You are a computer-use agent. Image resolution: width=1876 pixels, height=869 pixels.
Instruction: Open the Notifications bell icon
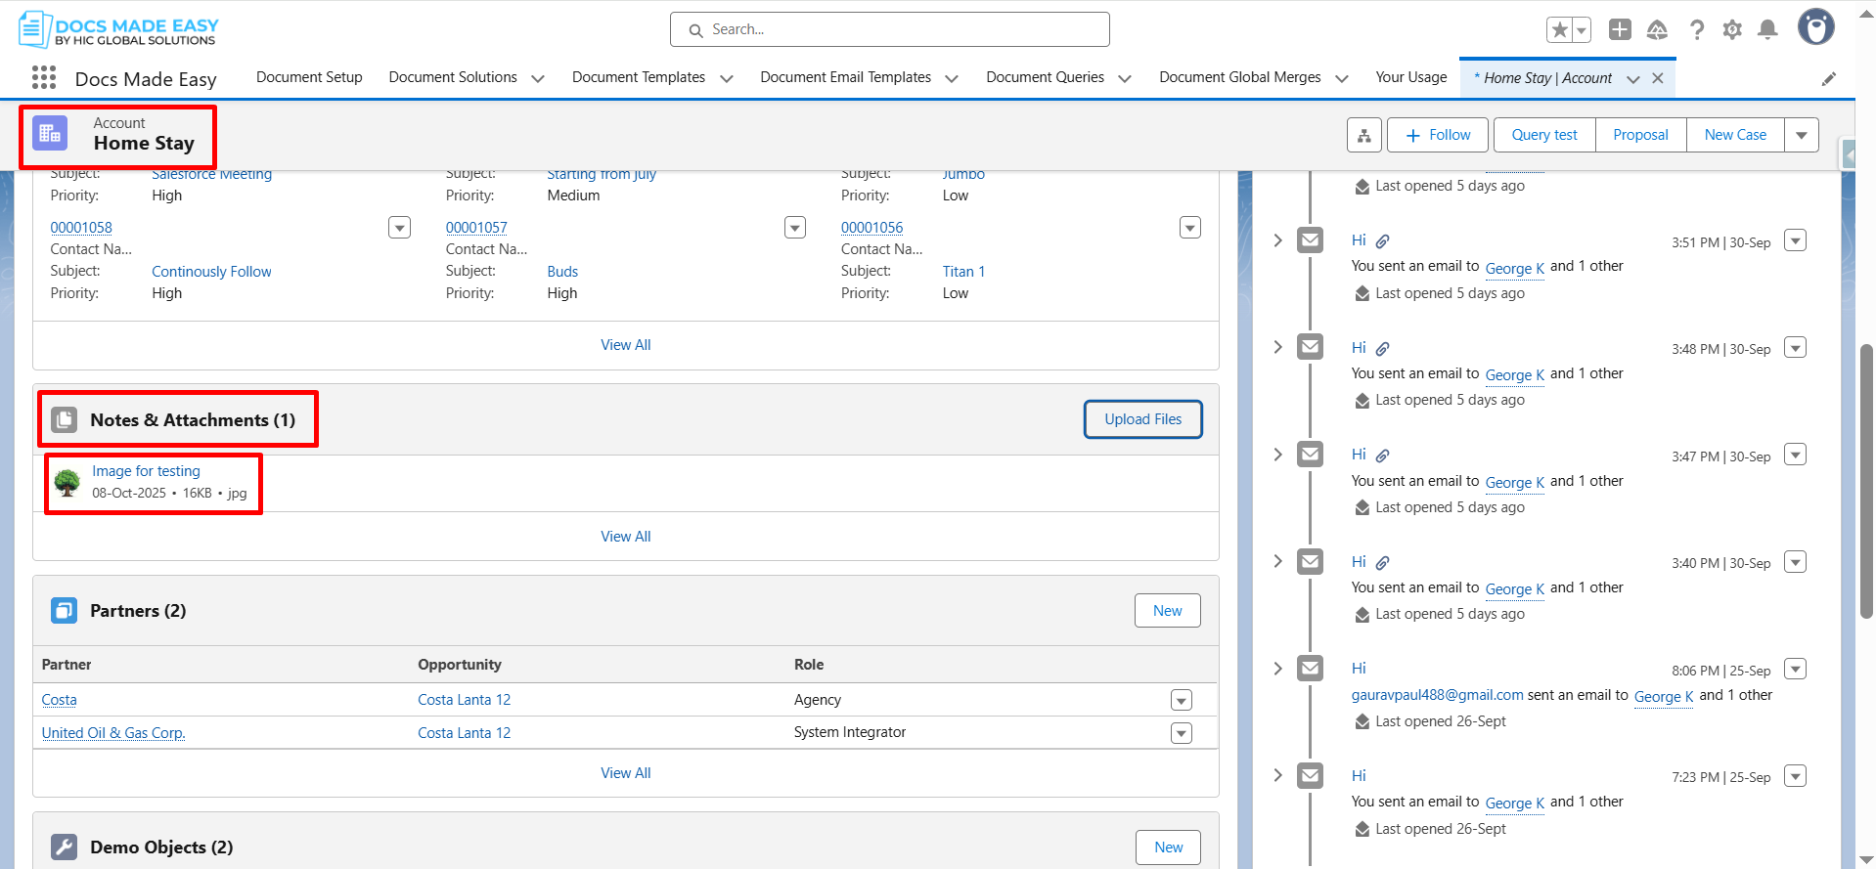click(1767, 30)
